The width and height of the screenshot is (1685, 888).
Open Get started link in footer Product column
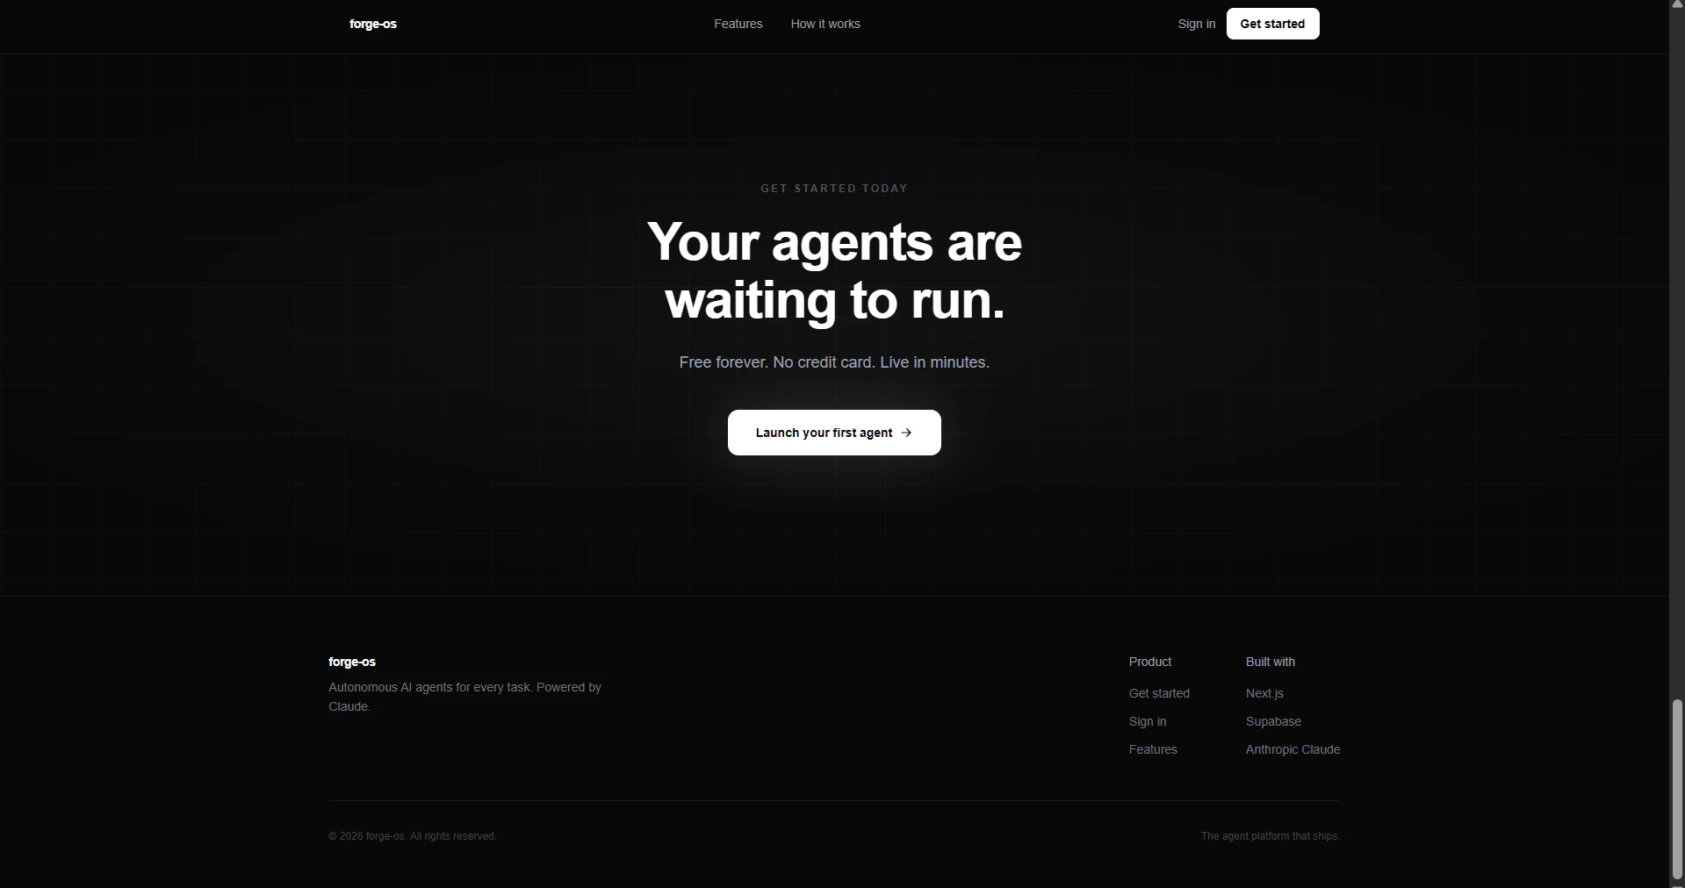pos(1159,693)
